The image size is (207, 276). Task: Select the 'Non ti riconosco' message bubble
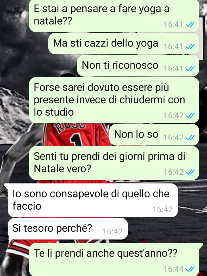pos(138,66)
